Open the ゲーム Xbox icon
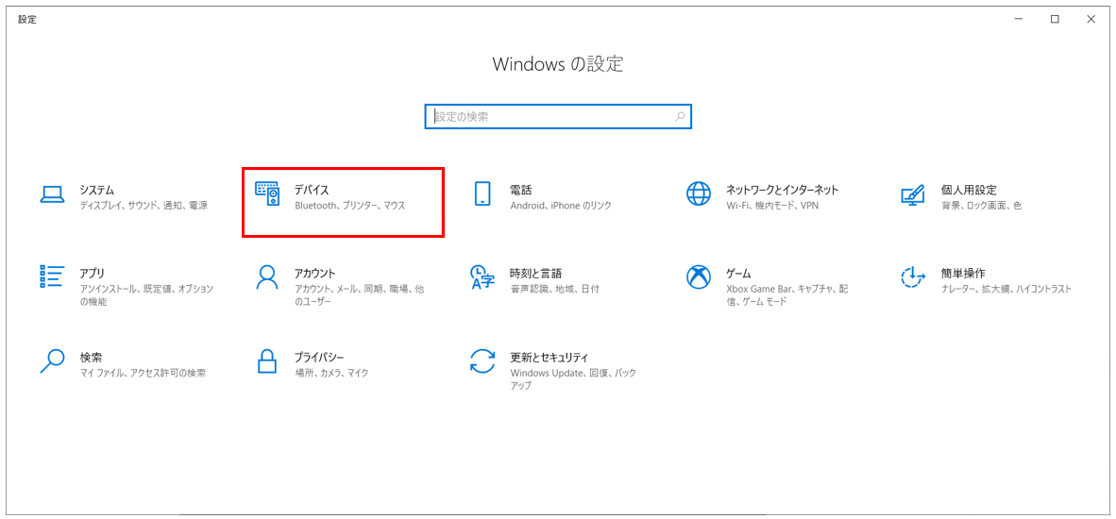Screen dimensions: 1116x519 (x=699, y=277)
